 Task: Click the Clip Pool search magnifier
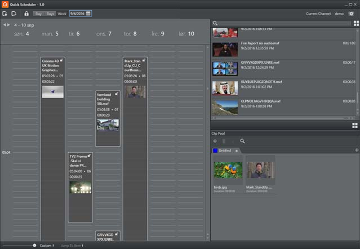click(242, 141)
